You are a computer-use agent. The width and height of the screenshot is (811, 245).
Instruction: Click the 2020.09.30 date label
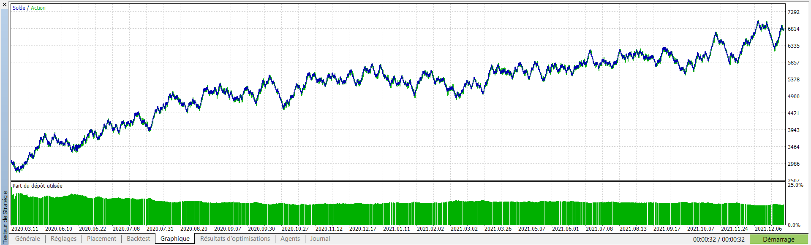261,229
